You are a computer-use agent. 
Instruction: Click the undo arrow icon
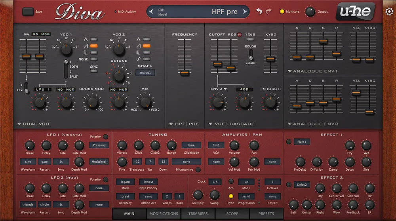coord(259,11)
